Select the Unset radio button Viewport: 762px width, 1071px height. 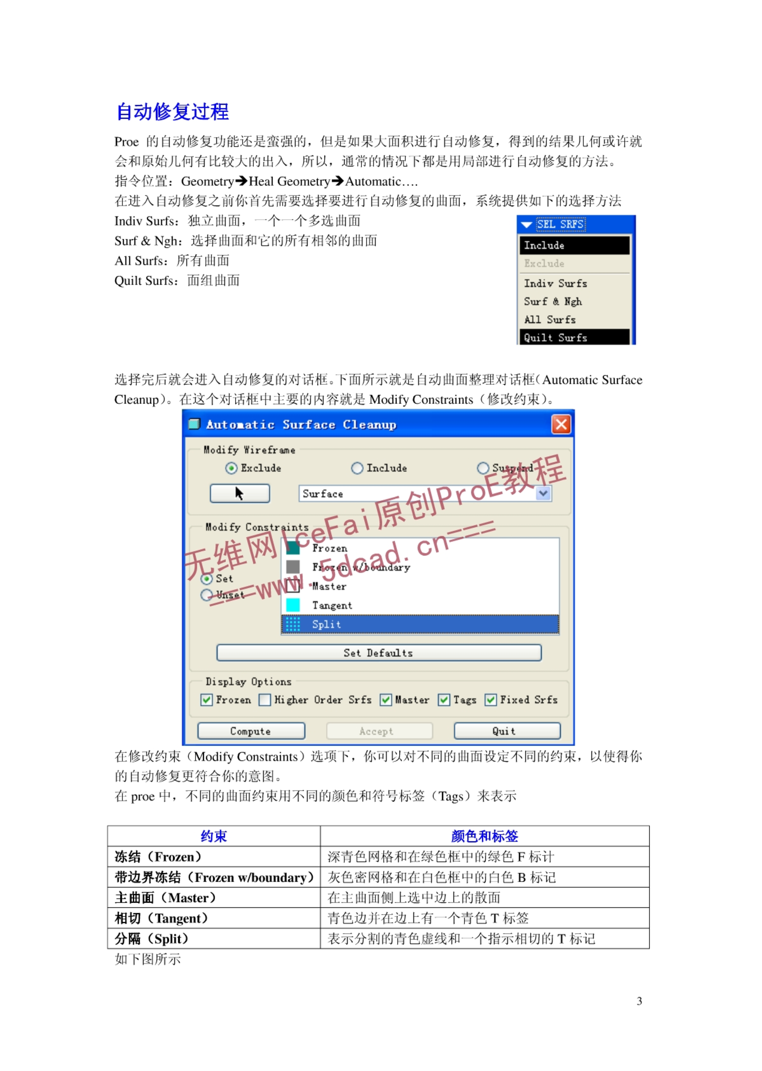206,595
